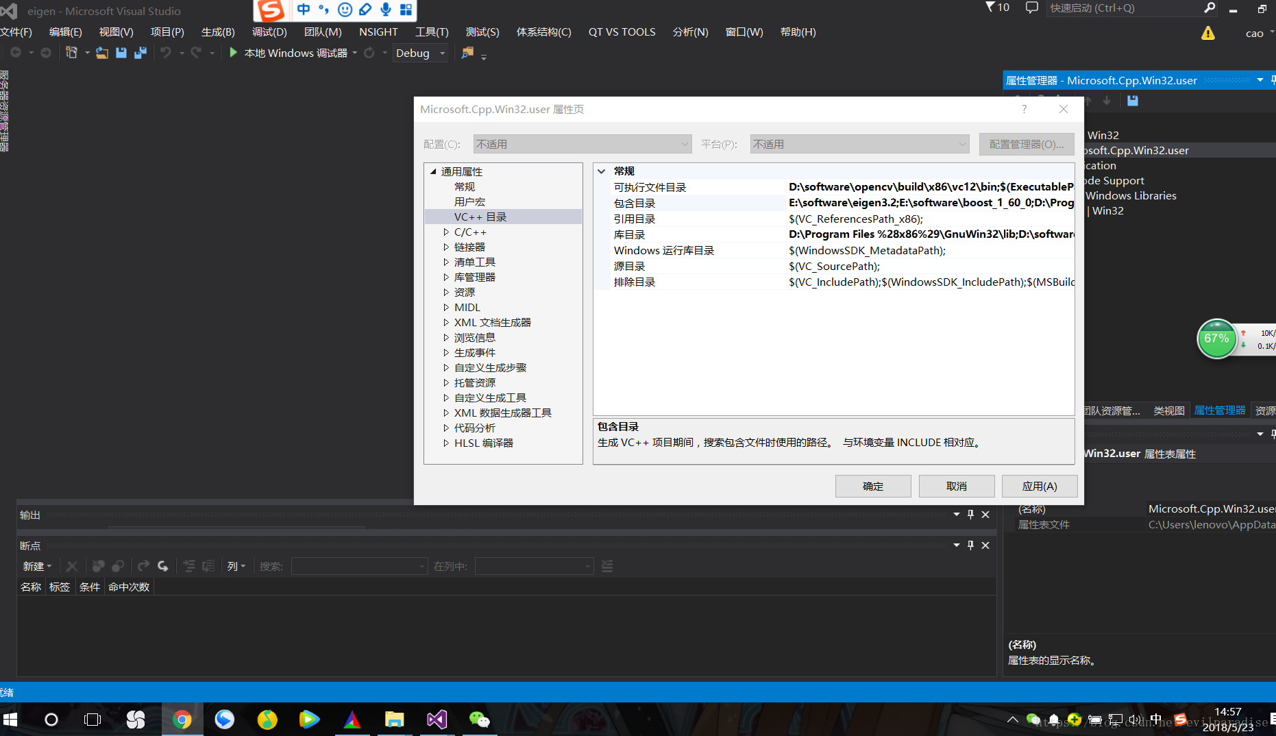This screenshot has height=736, width=1276.
Task: Close the Breakpoints panel
Action: pyautogui.click(x=985, y=545)
